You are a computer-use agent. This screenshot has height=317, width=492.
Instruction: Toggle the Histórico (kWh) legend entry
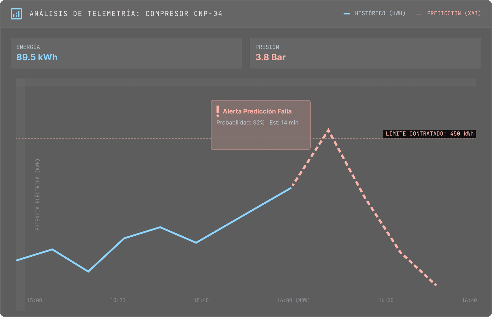(374, 13)
